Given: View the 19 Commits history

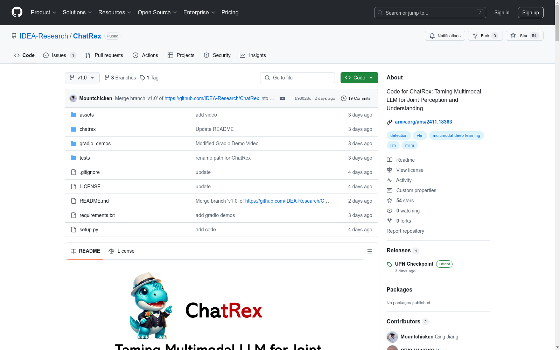Looking at the screenshot, I should tap(356, 98).
